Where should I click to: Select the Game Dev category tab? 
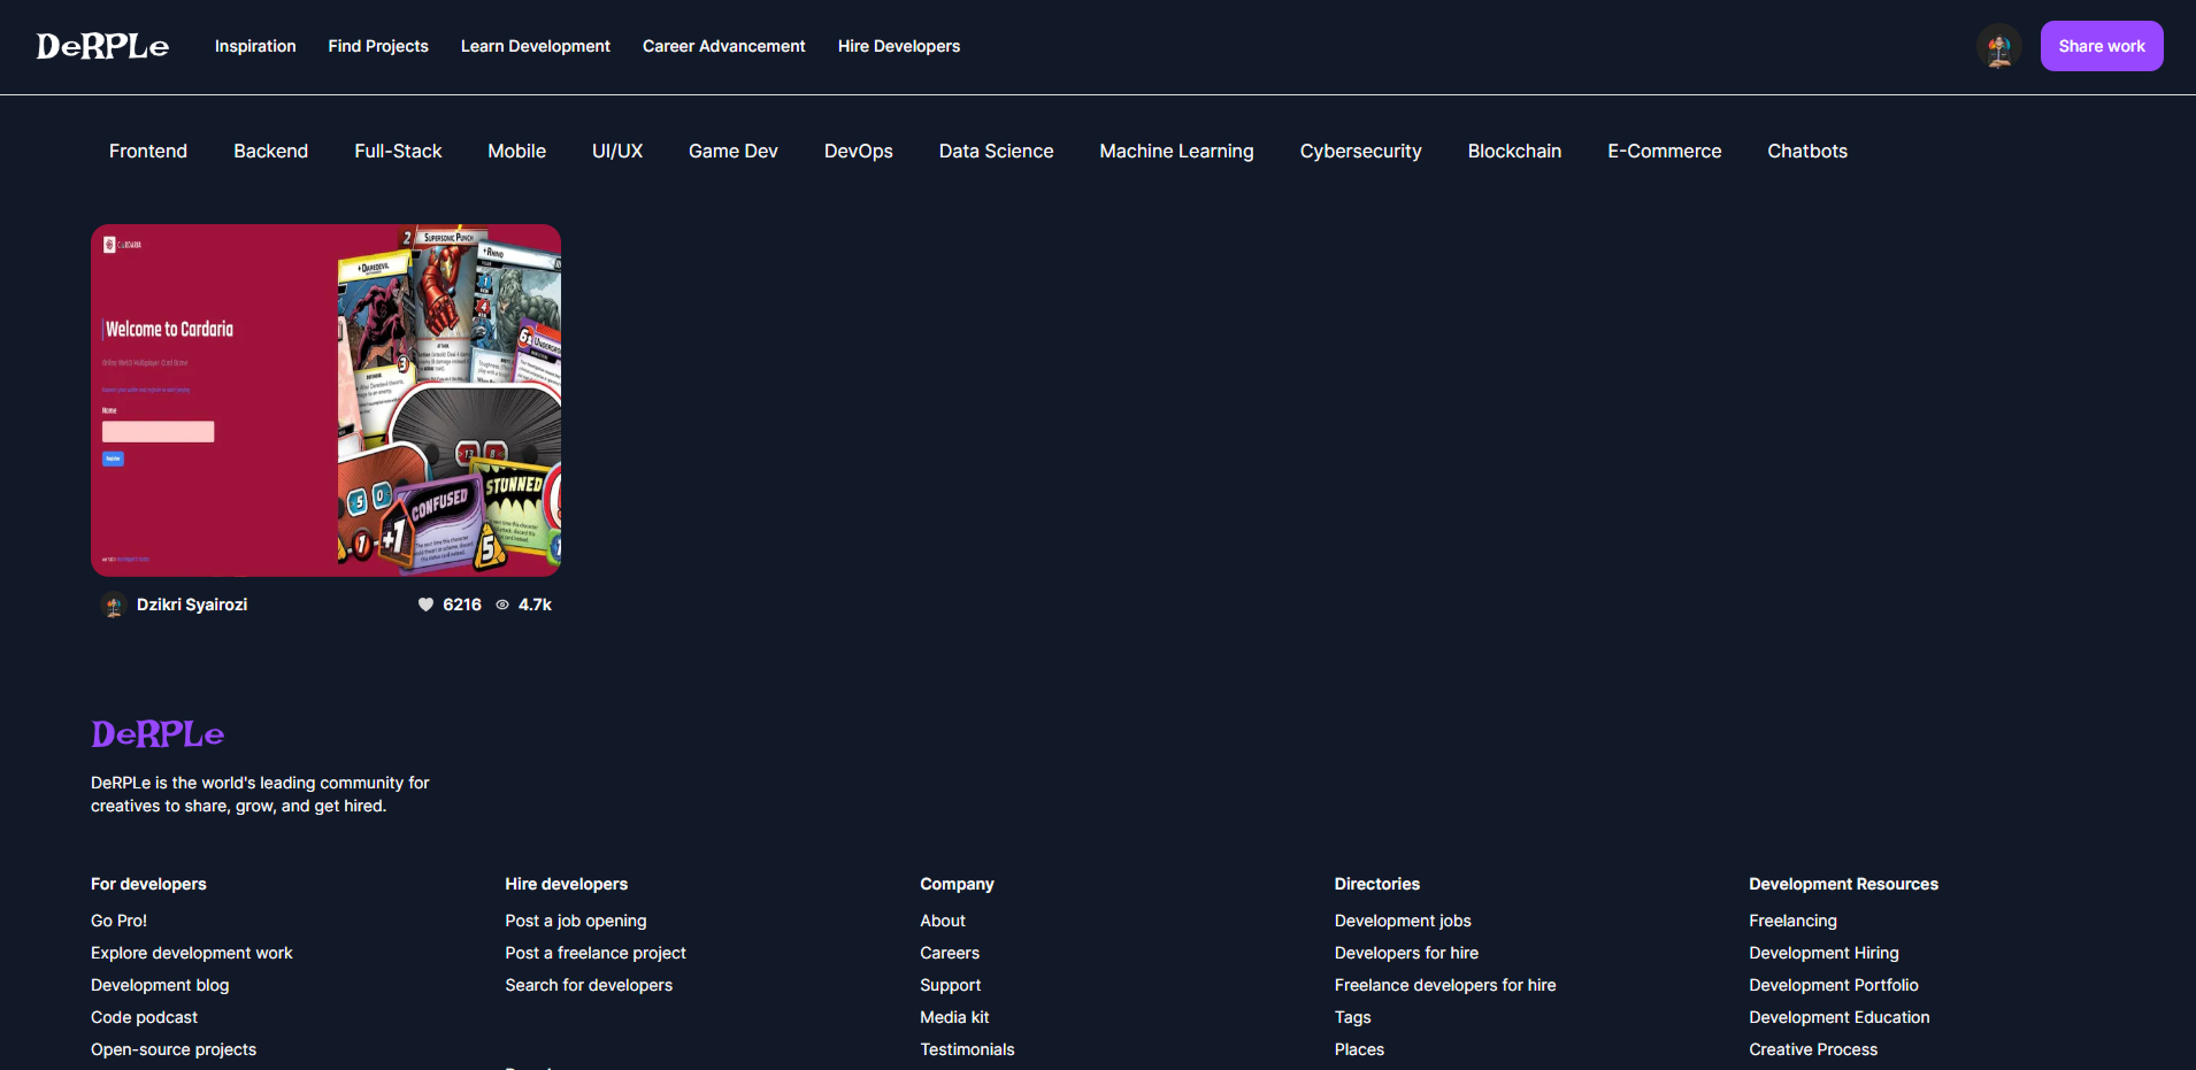pos(732,151)
